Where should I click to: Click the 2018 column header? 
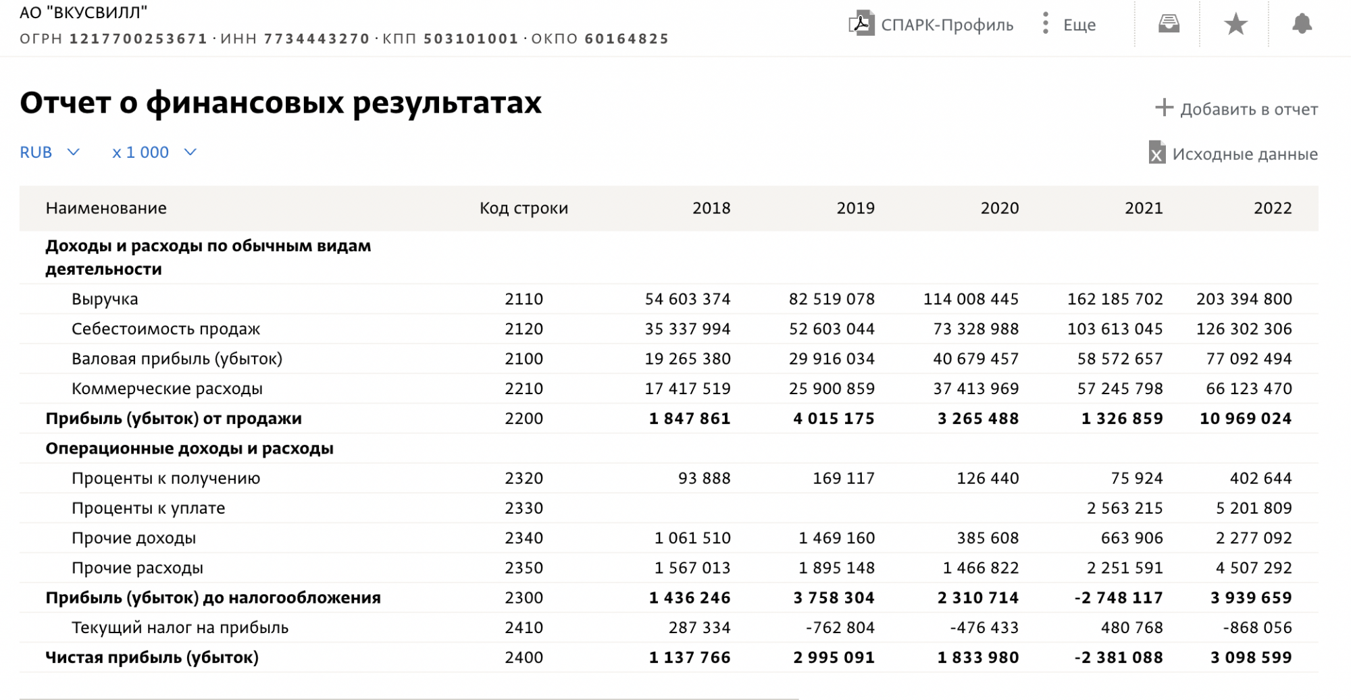[x=711, y=208]
